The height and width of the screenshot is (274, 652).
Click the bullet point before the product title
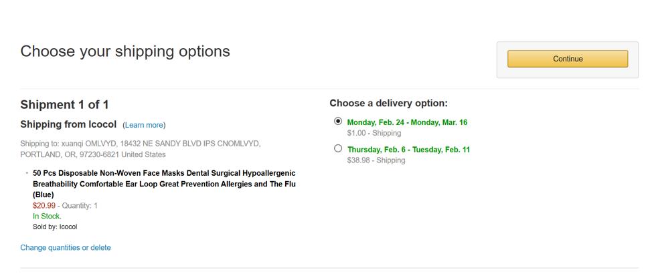(x=27, y=173)
